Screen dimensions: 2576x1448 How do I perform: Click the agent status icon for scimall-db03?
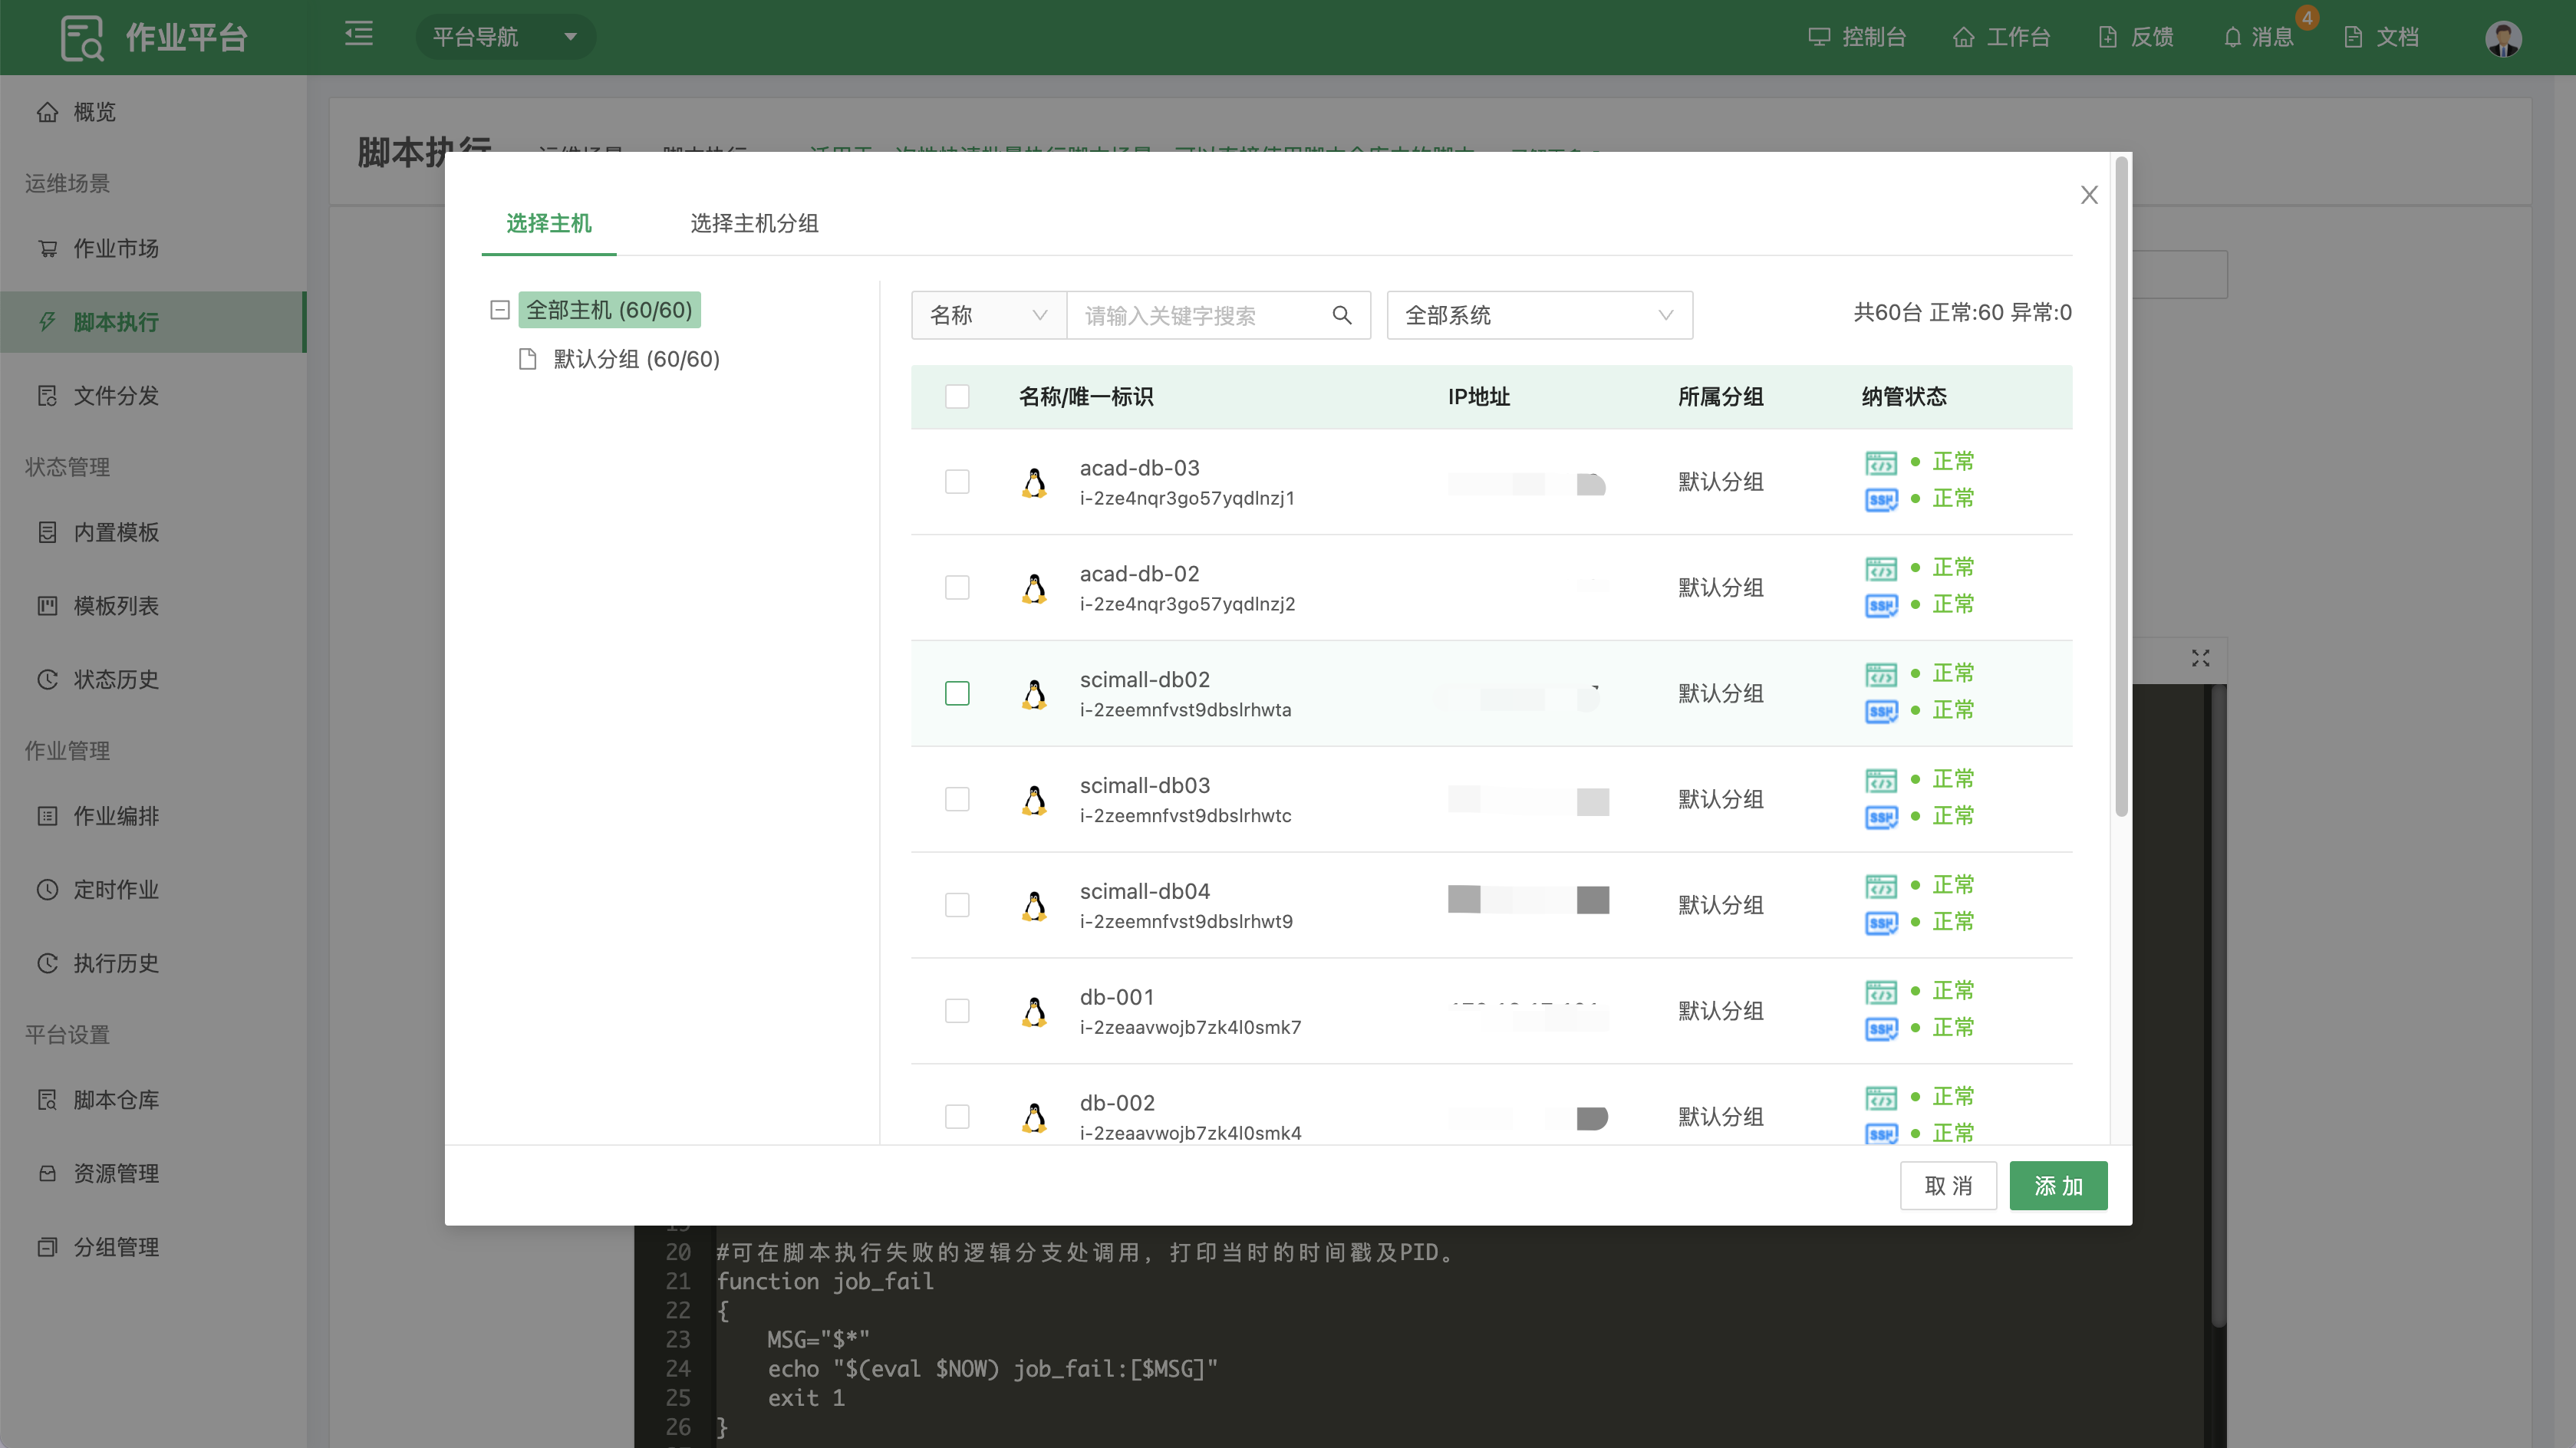click(1880, 781)
